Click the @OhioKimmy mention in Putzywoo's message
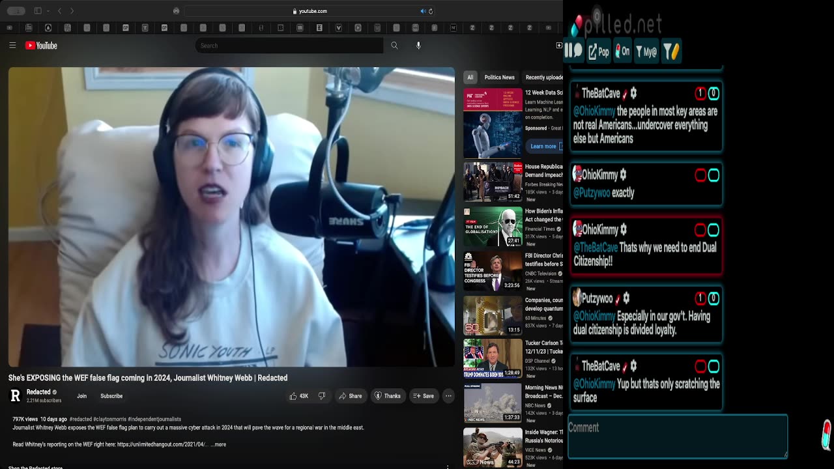 (x=594, y=316)
